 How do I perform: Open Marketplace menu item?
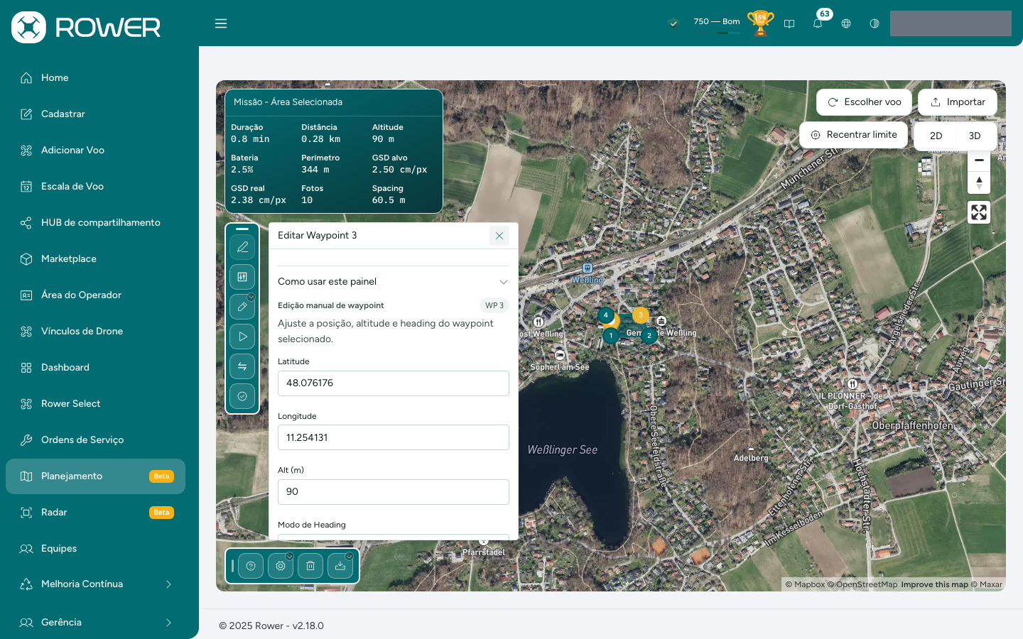pos(95,259)
